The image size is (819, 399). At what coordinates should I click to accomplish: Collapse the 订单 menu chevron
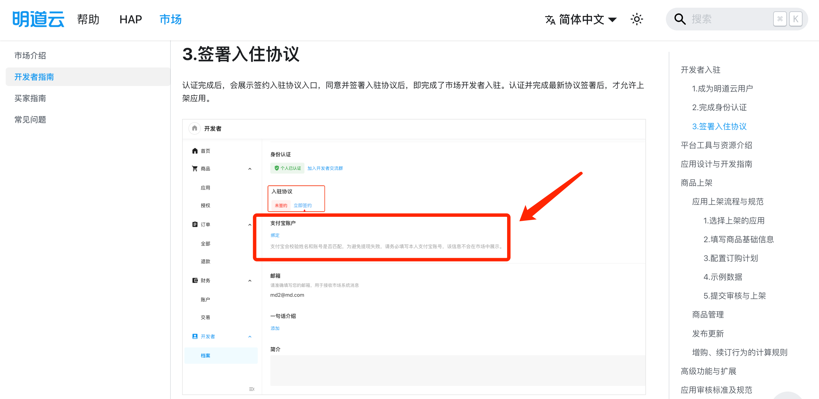click(250, 225)
